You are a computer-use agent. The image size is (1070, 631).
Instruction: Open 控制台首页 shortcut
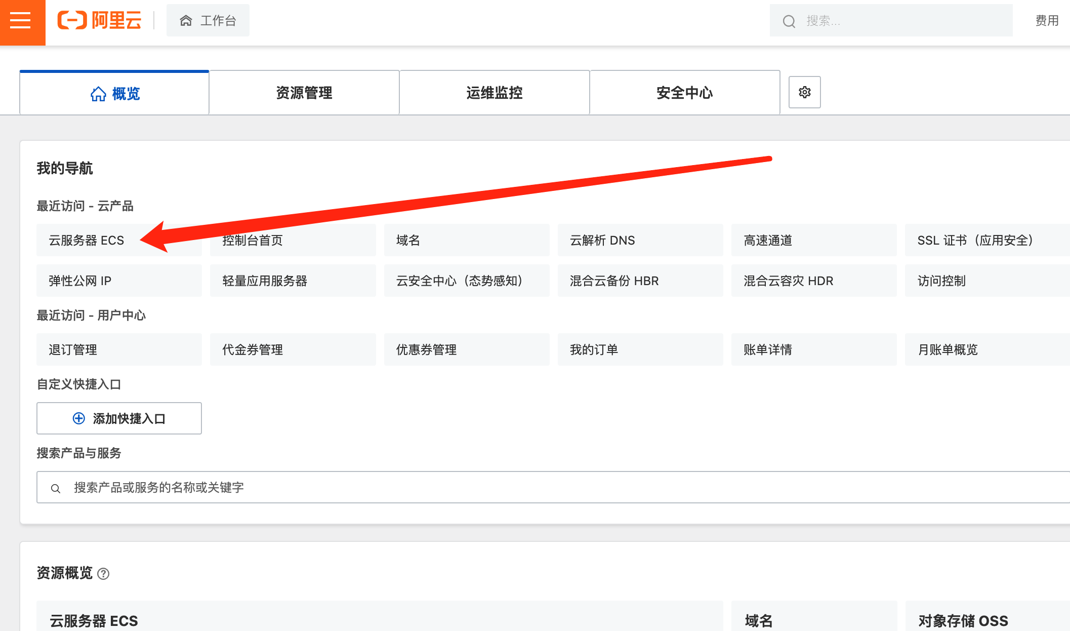pos(293,240)
